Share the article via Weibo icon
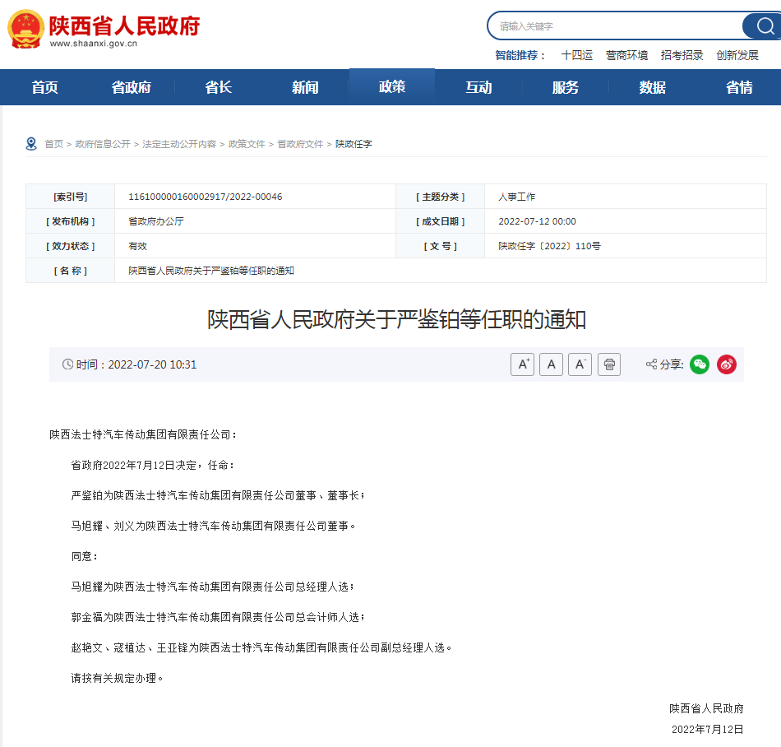 click(726, 364)
